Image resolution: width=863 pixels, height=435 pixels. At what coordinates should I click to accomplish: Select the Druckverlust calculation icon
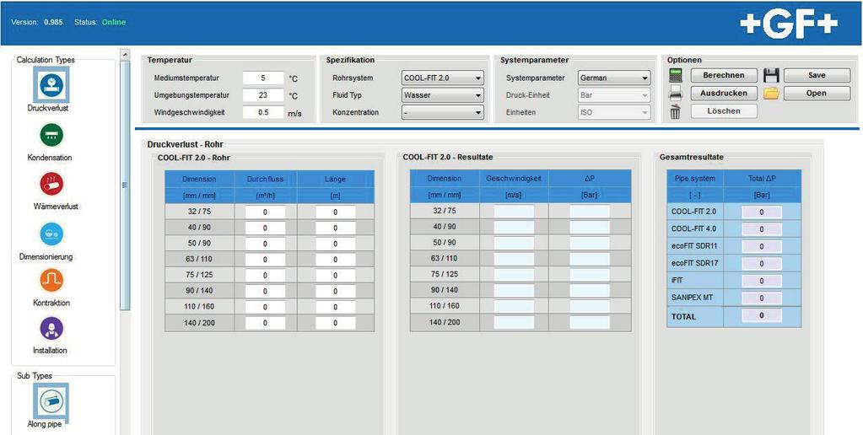[x=51, y=84]
